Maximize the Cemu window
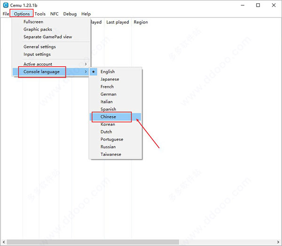 (x=258, y=5)
